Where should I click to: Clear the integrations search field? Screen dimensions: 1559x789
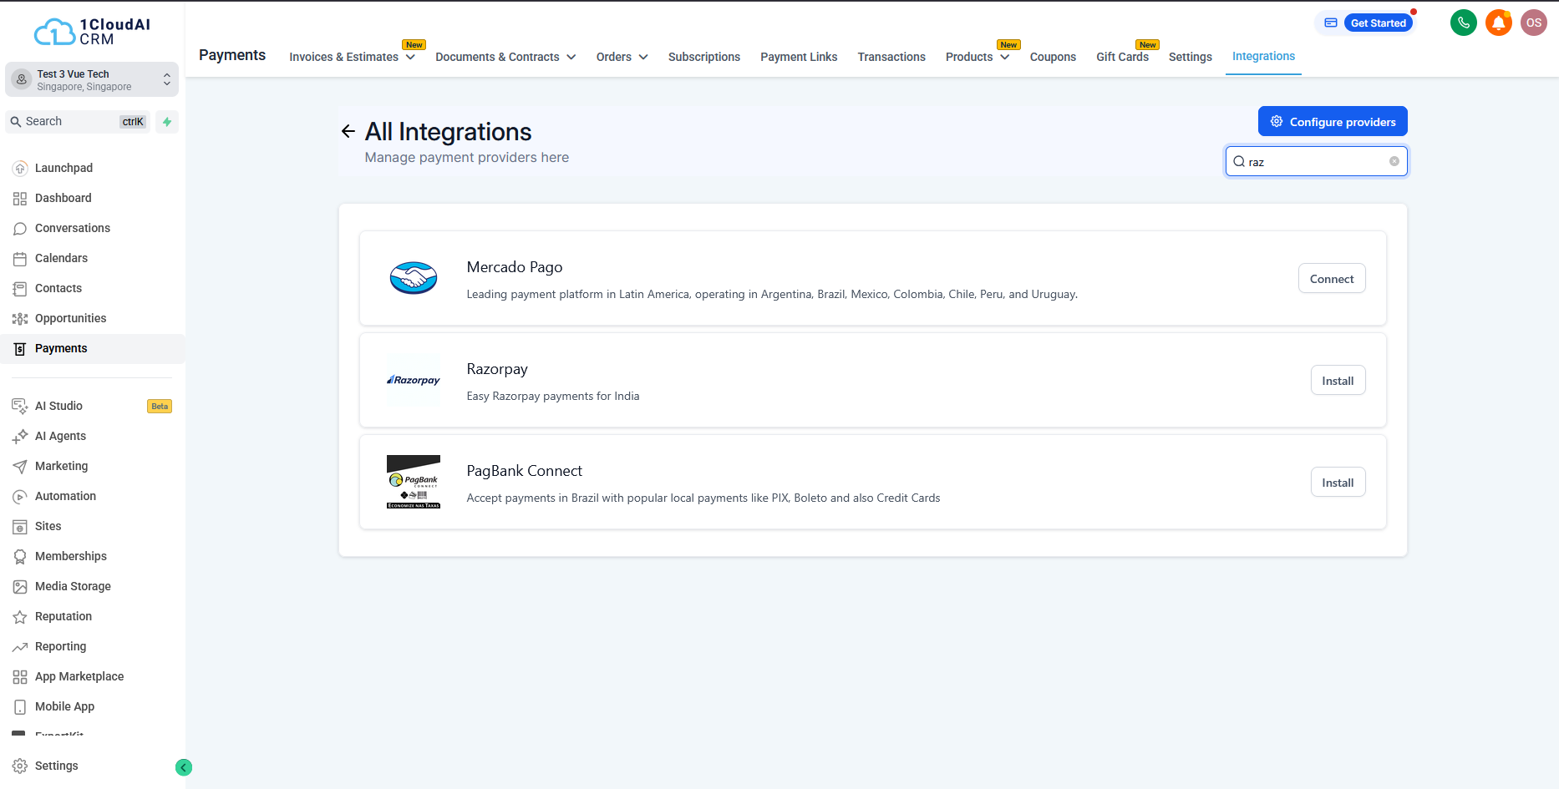1394,161
